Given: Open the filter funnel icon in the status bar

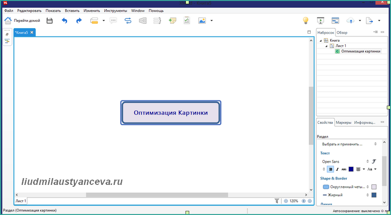Looking at the screenshot, I should [x=277, y=200].
